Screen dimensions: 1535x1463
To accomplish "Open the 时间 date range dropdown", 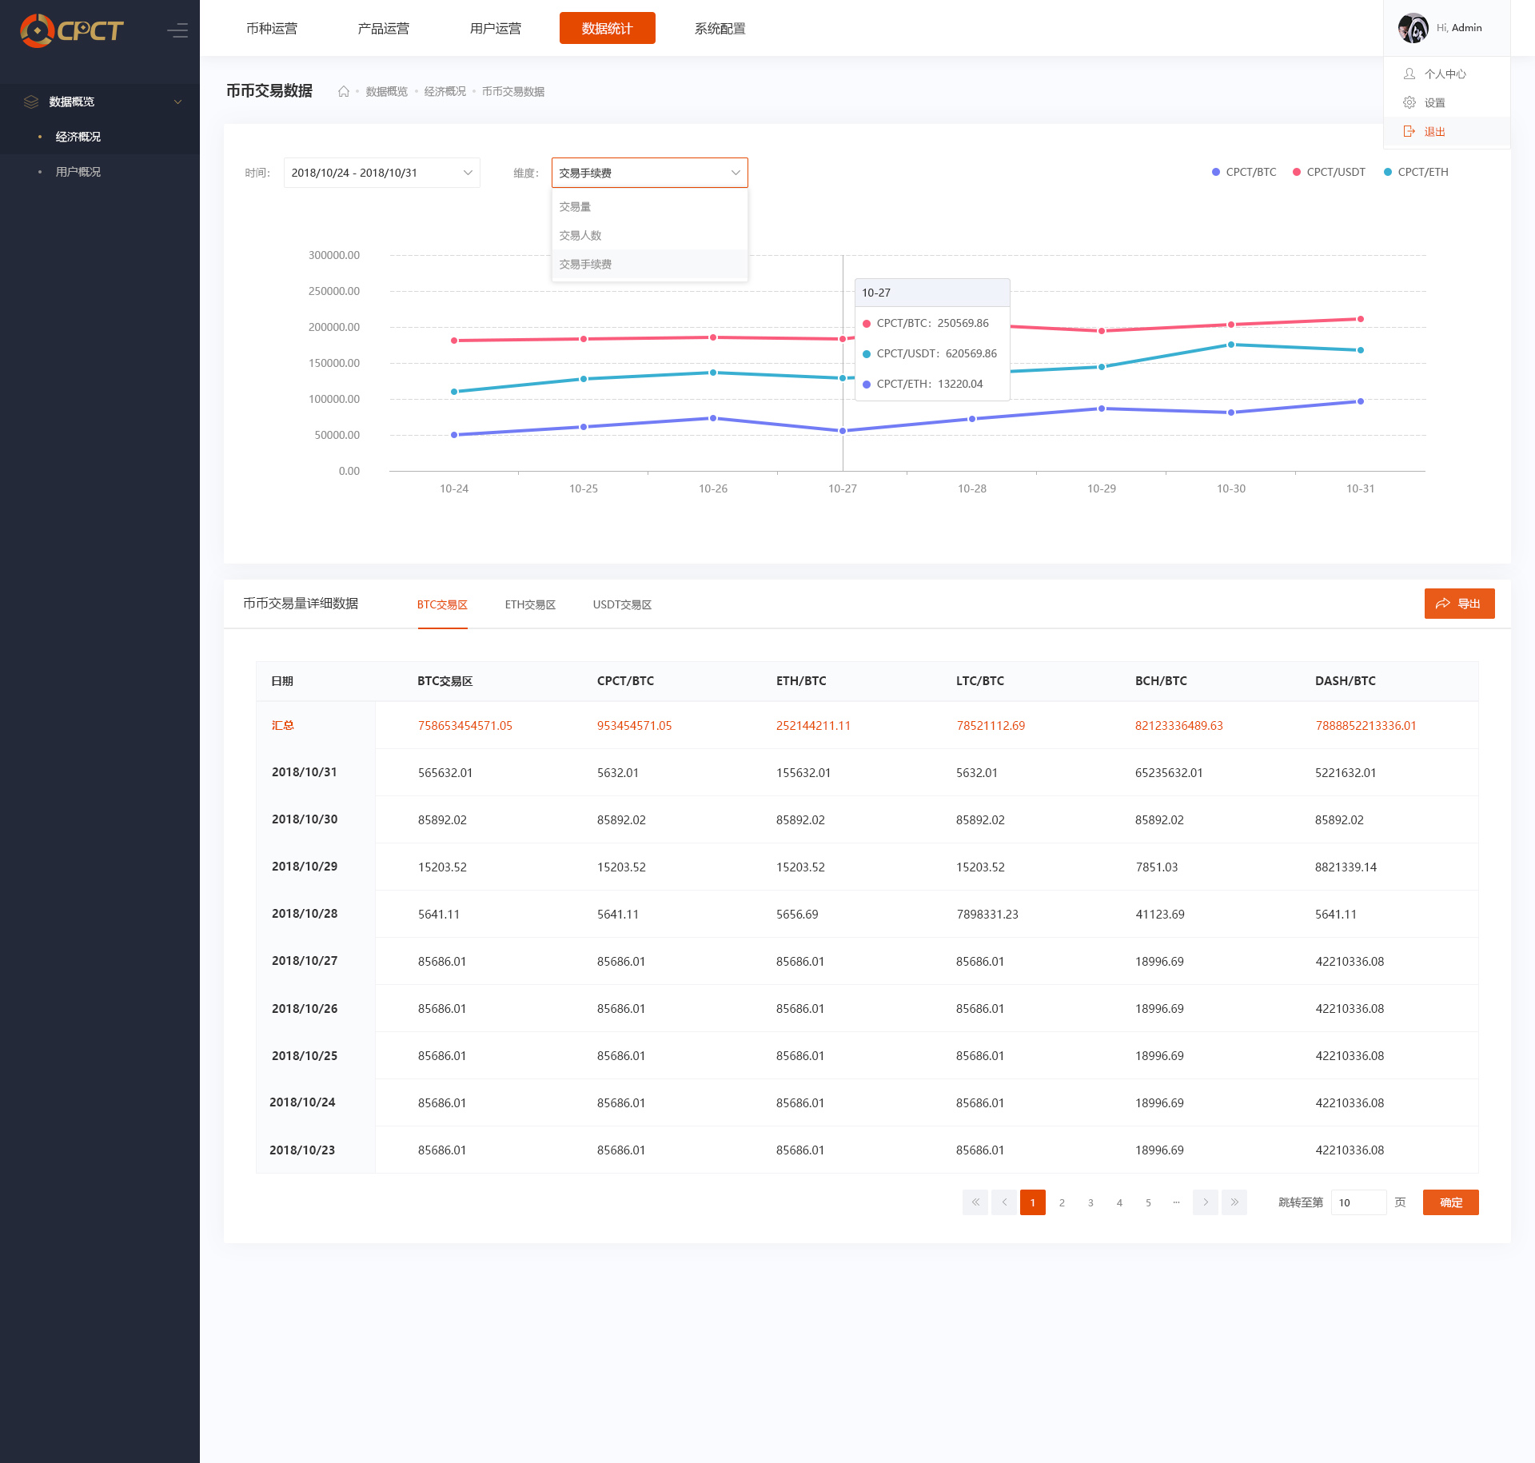I will [x=381, y=173].
